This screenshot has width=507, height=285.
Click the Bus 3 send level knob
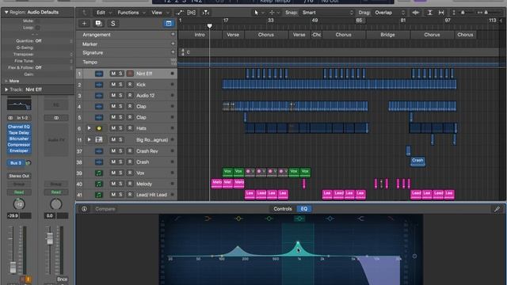point(29,163)
